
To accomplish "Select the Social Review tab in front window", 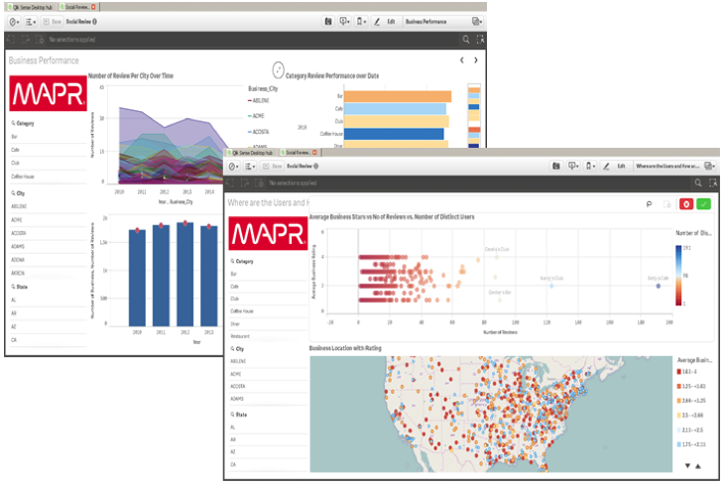I will pos(299,153).
